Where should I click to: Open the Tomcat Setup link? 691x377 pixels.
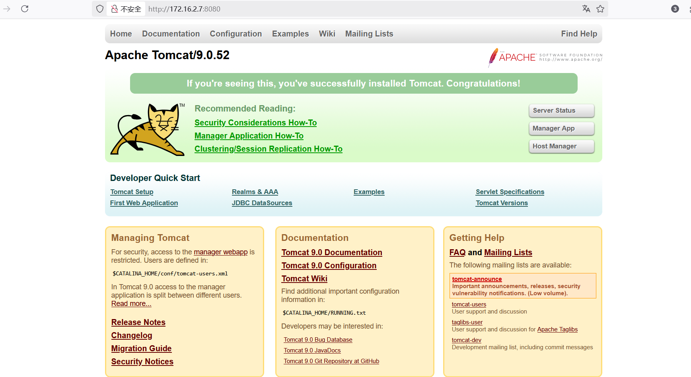[x=132, y=192]
